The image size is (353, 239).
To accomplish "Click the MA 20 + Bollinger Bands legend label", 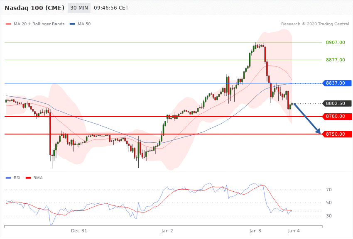I will point(39,24).
